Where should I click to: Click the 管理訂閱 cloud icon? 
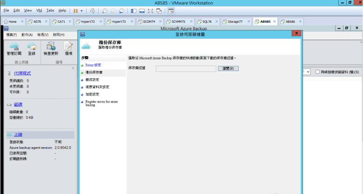[14, 46]
